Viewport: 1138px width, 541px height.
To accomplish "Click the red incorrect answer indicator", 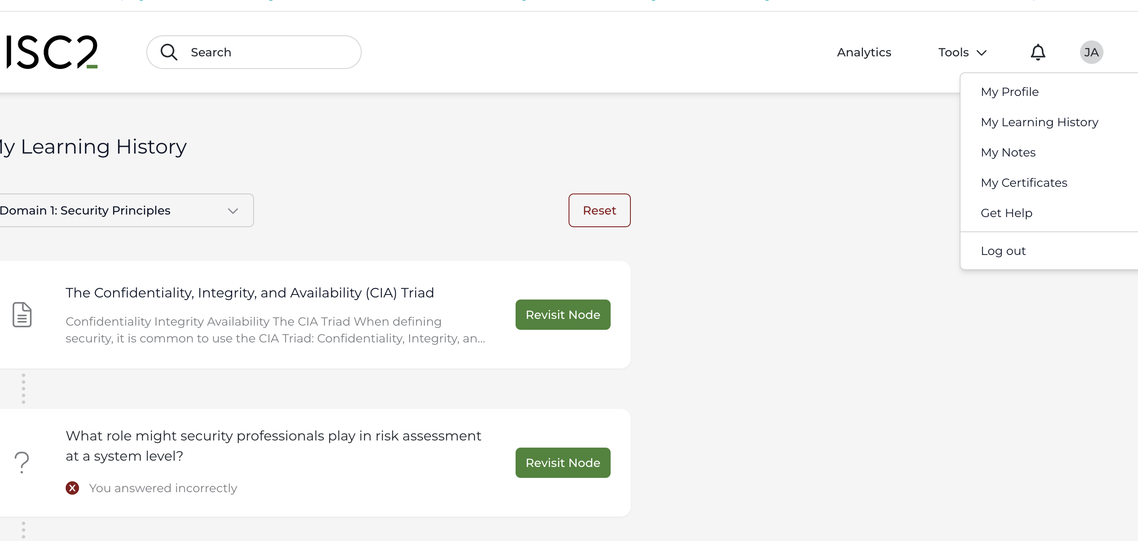I will pos(72,488).
